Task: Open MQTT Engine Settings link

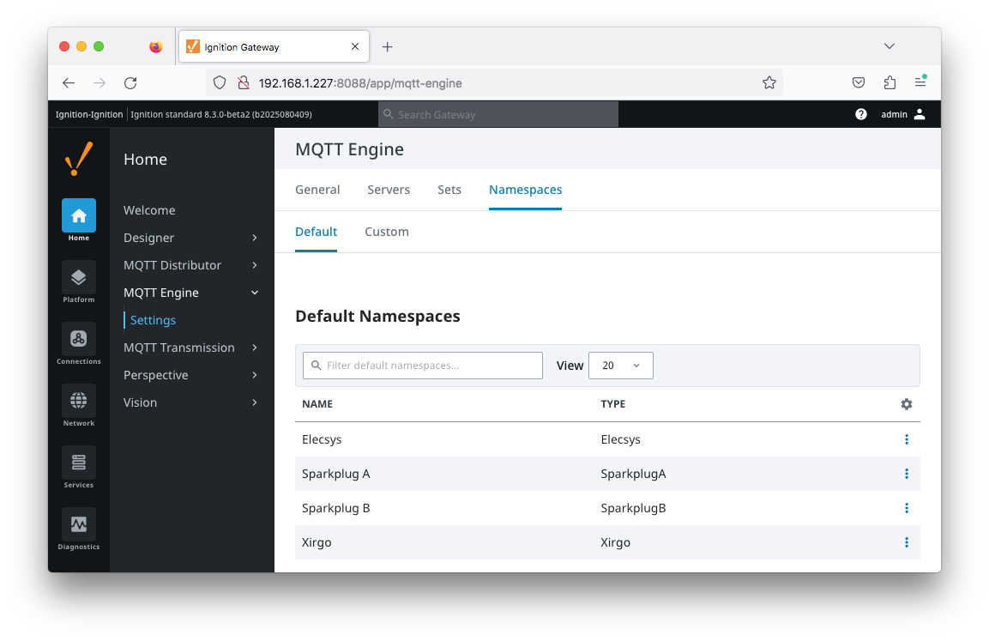Action: (x=153, y=321)
